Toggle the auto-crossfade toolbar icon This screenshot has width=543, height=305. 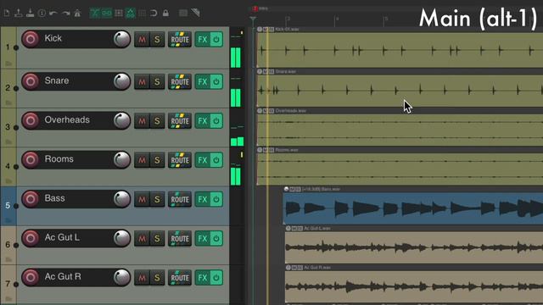(95, 14)
